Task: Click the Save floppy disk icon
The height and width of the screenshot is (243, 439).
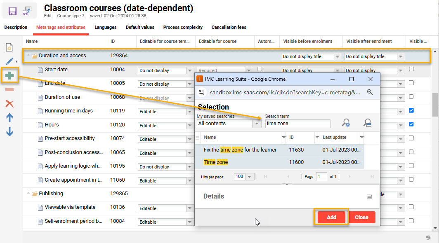Action: pos(12,11)
